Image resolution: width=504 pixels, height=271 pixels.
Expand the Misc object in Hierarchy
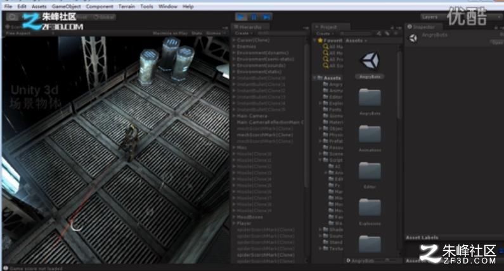coord(235,148)
